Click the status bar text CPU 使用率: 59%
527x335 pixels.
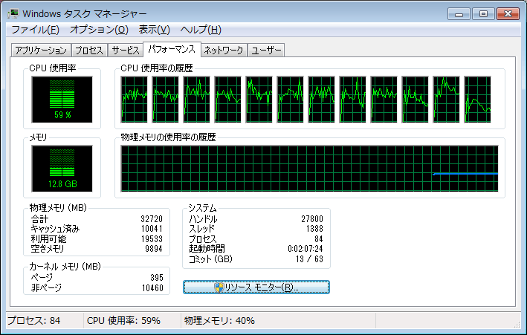(123, 321)
